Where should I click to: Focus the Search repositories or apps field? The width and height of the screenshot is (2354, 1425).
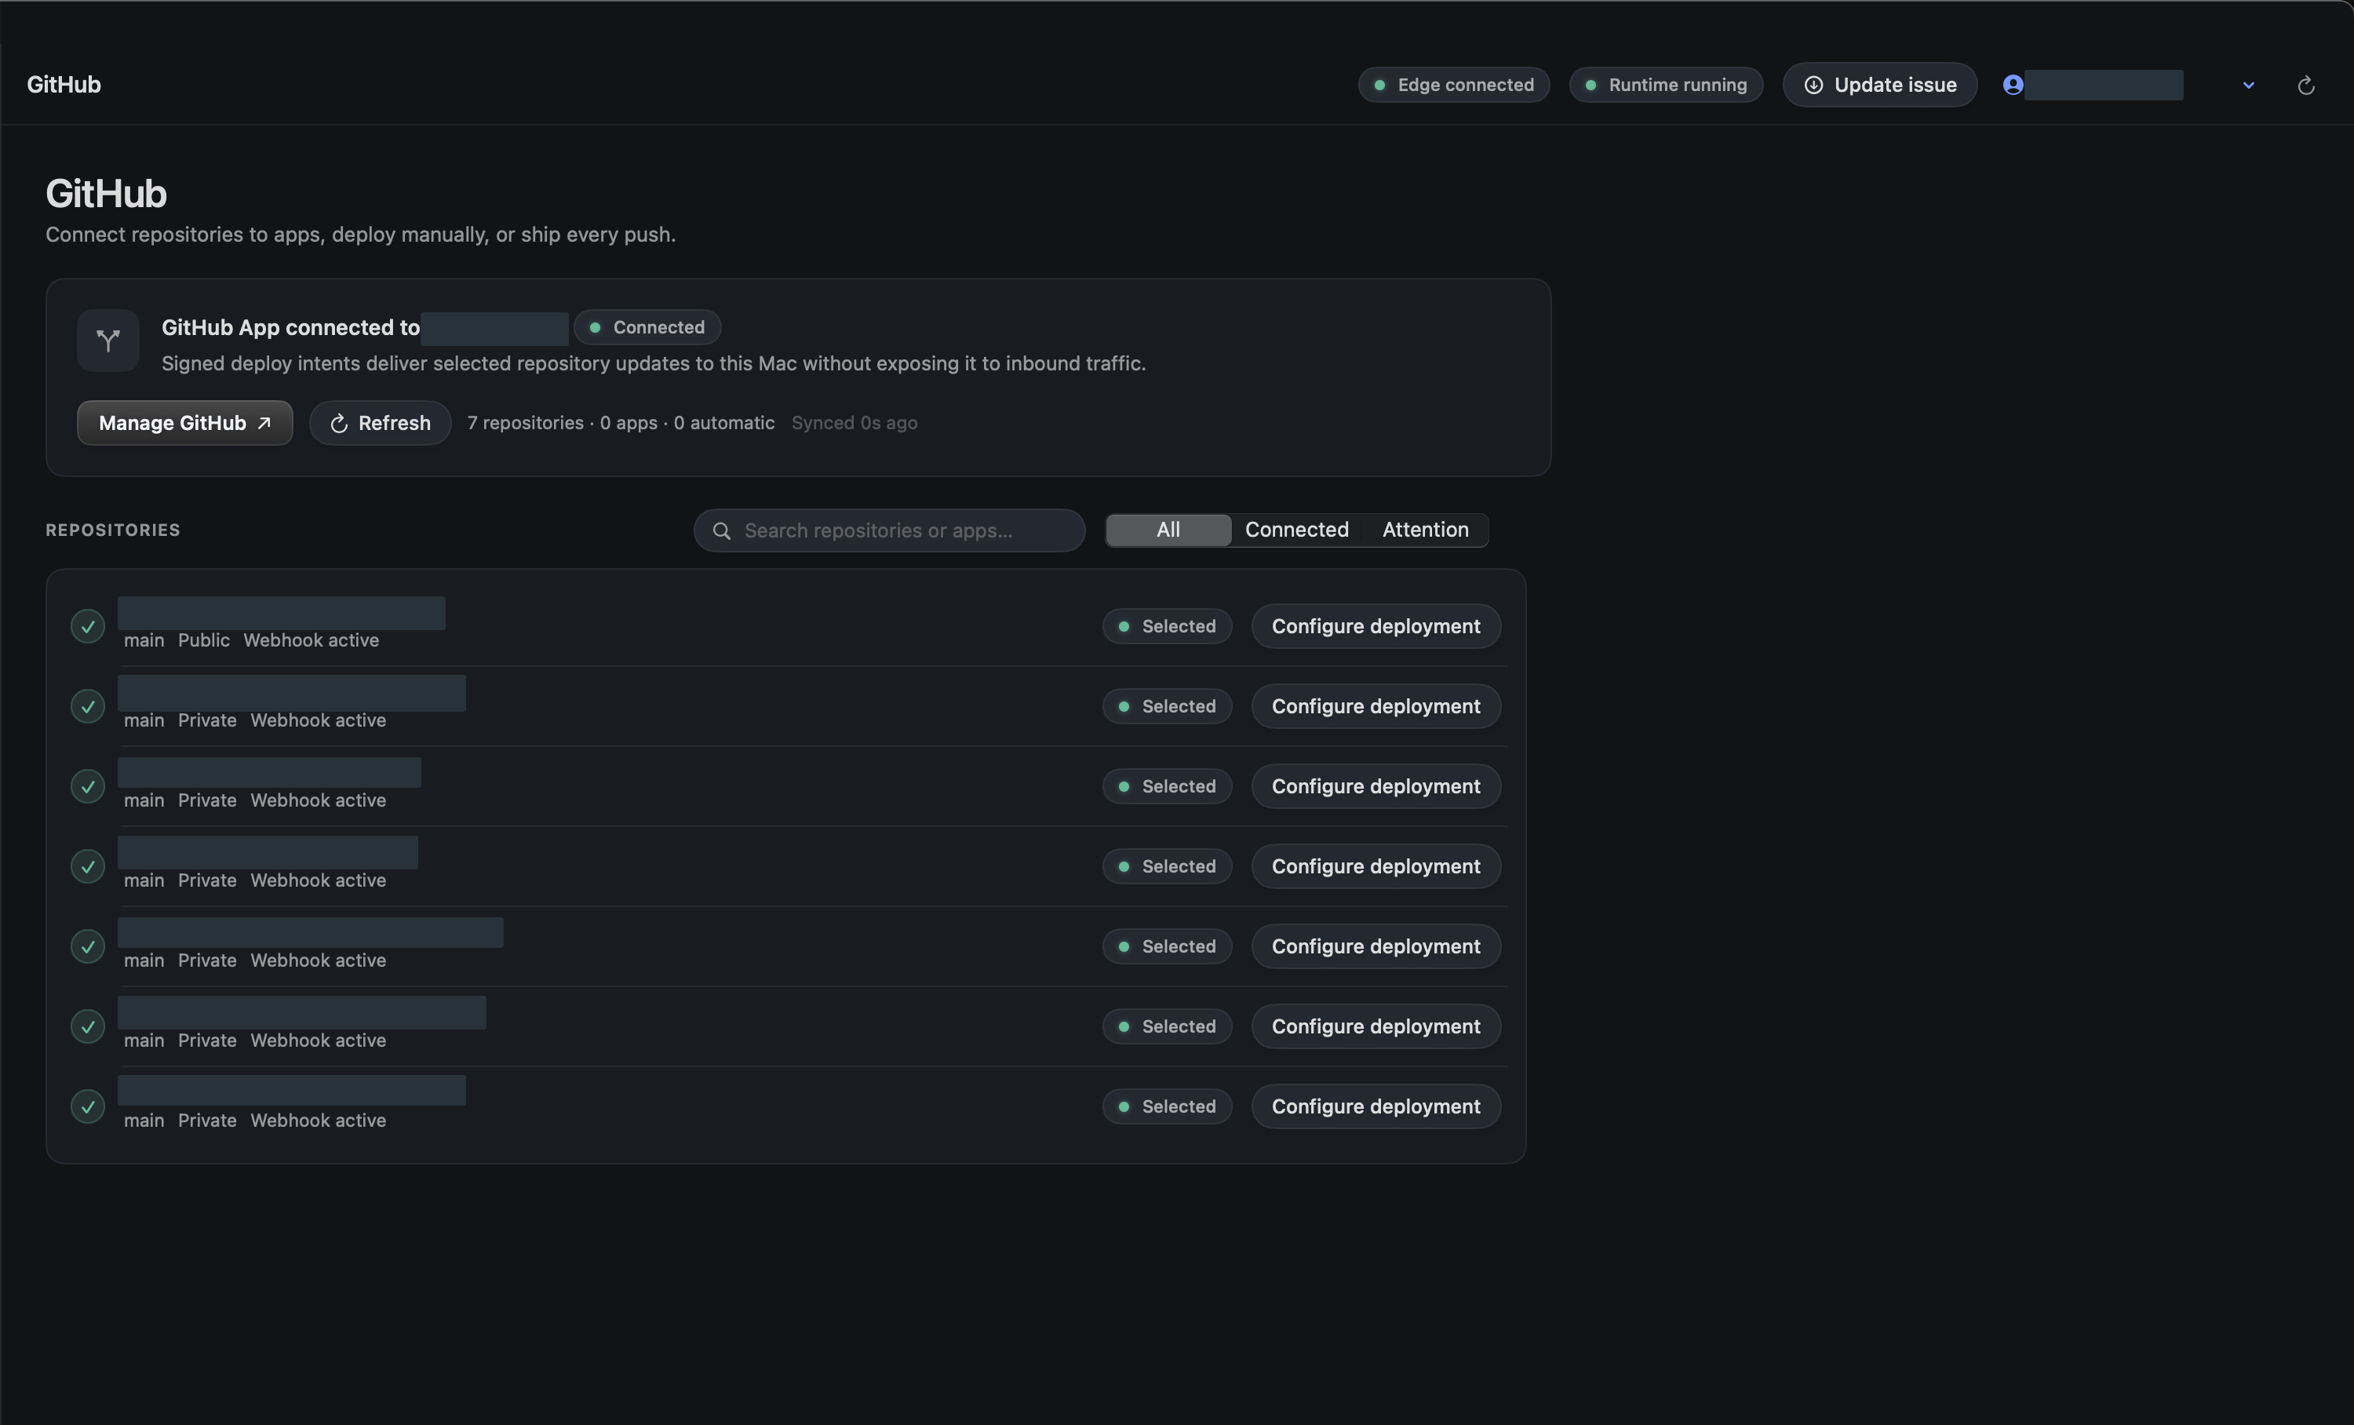pos(888,530)
